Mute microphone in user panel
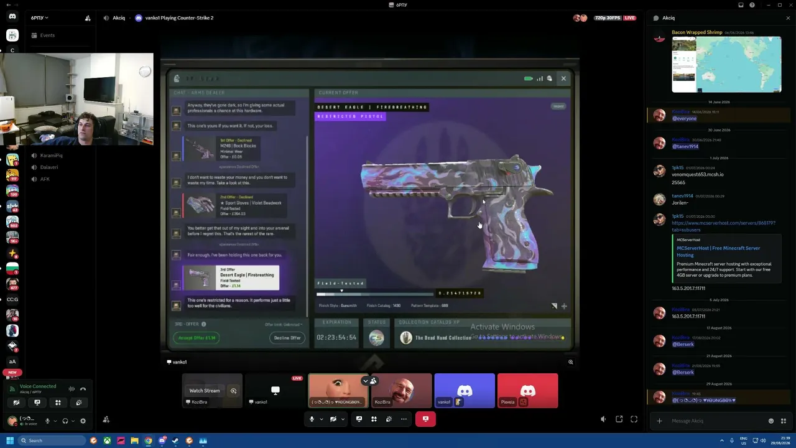Image resolution: width=796 pixels, height=448 pixels. coord(47,421)
